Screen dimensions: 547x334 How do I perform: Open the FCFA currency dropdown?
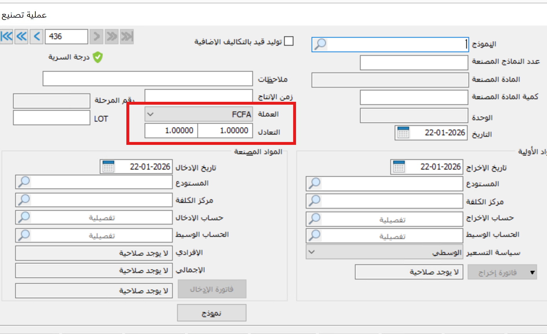tap(150, 114)
